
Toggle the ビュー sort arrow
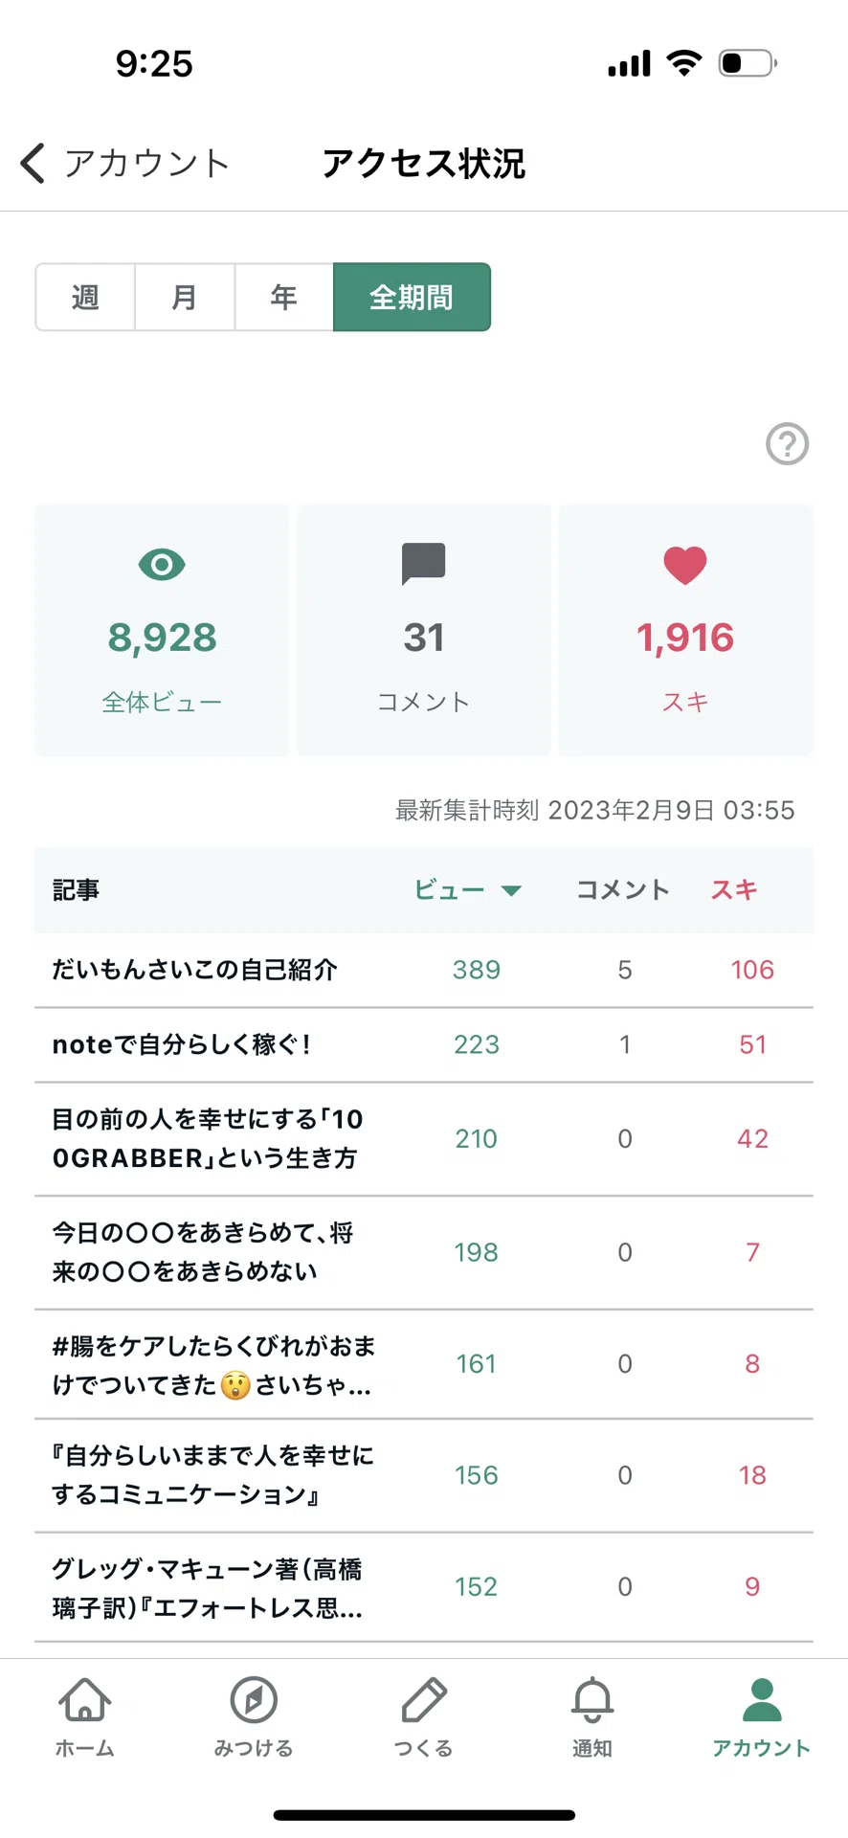pyautogui.click(x=511, y=891)
